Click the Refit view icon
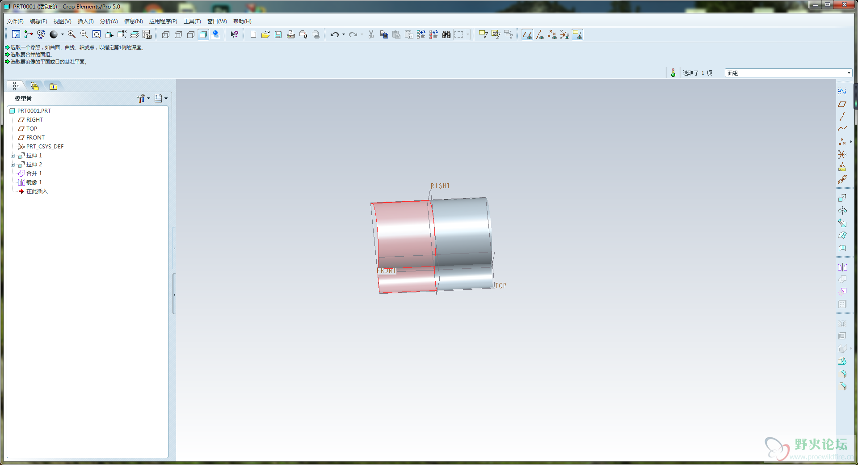The height and width of the screenshot is (465, 858). [x=97, y=34]
